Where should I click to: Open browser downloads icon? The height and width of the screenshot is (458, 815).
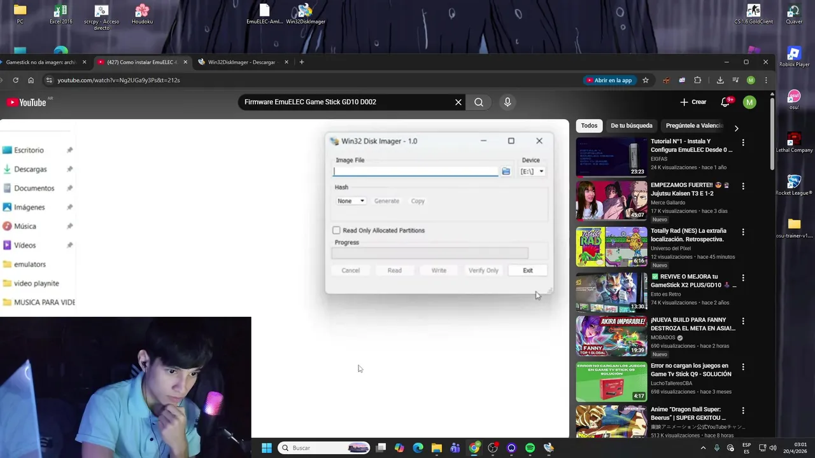click(720, 80)
